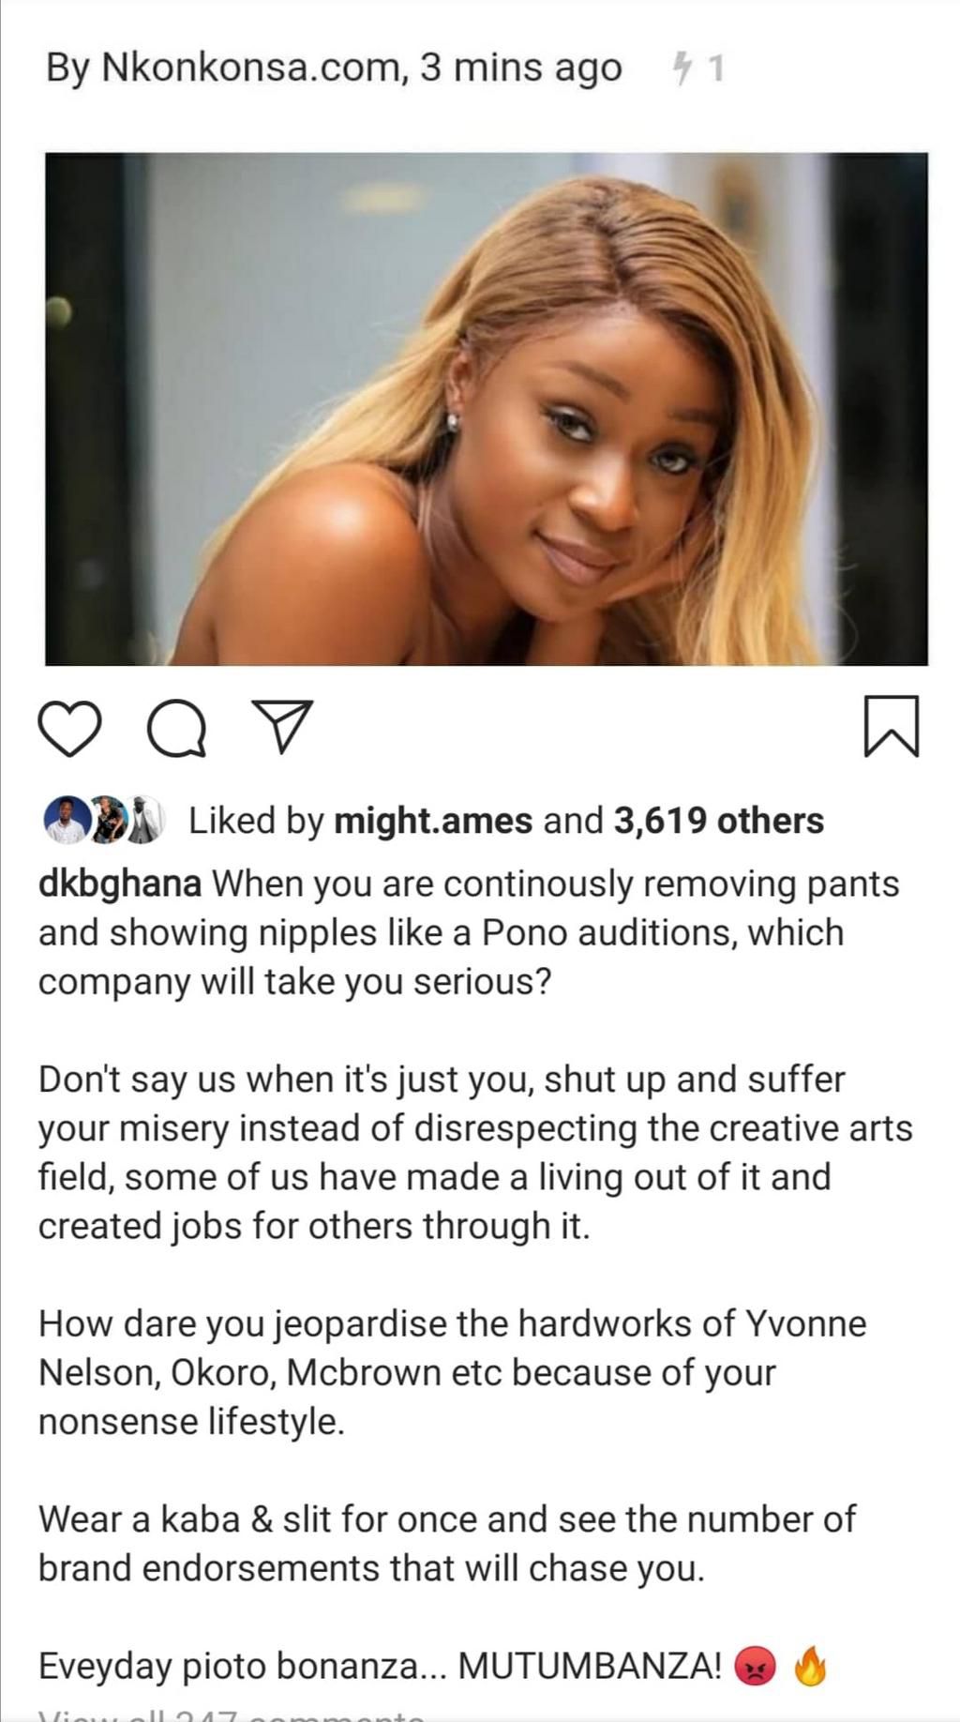Click the "Don't say us" paragraph
The height and width of the screenshot is (1722, 960).
474,1153
